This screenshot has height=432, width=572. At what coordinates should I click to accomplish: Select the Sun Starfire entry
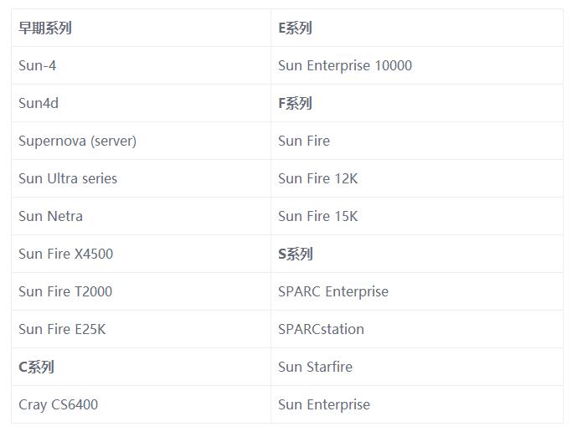tap(315, 367)
